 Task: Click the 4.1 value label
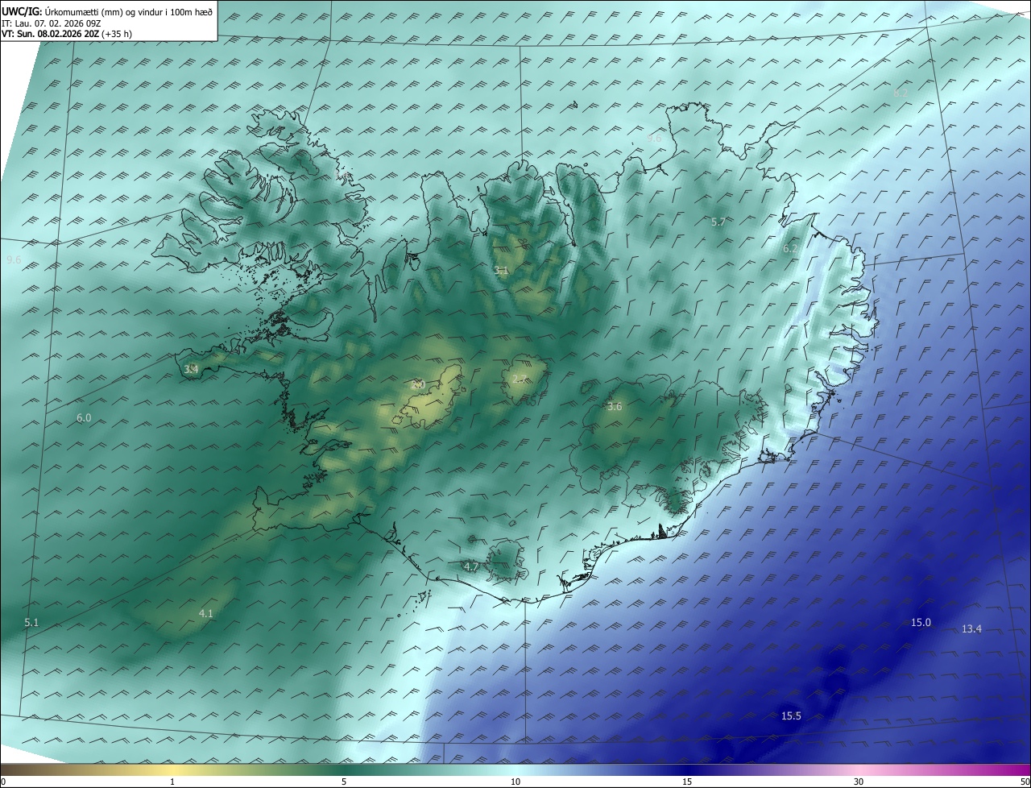(205, 614)
